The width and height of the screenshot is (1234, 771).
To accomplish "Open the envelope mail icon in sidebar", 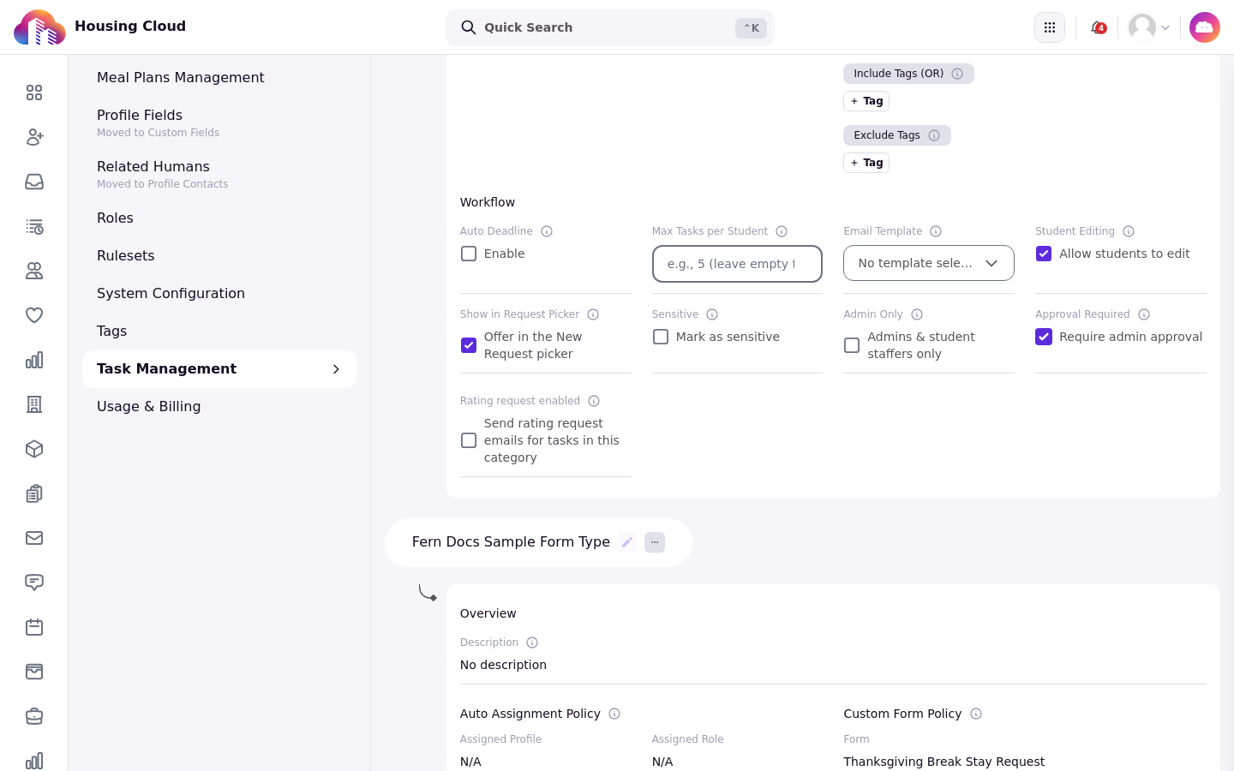I will (x=34, y=538).
